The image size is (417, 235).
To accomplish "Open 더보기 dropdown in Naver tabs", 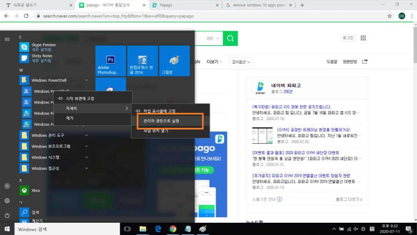I will click(214, 62).
